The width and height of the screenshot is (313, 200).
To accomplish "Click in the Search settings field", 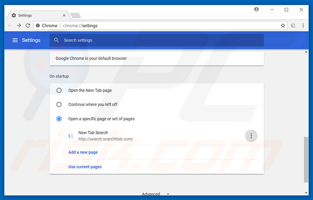I will point(157,40).
